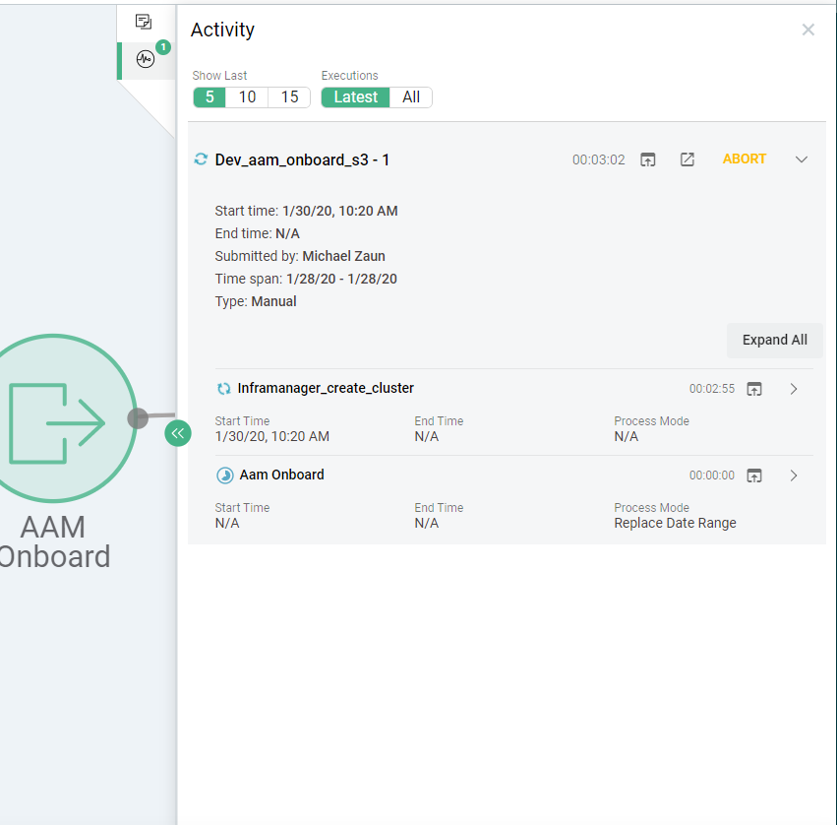Show last 15 executions
The height and width of the screenshot is (825, 837).
pyautogui.click(x=289, y=97)
